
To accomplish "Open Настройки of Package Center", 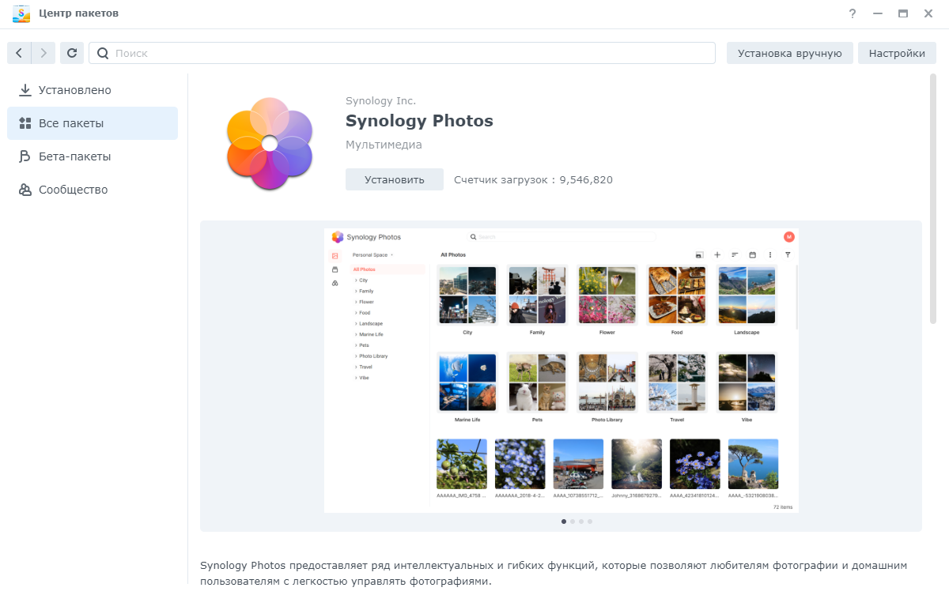I will click(x=897, y=53).
